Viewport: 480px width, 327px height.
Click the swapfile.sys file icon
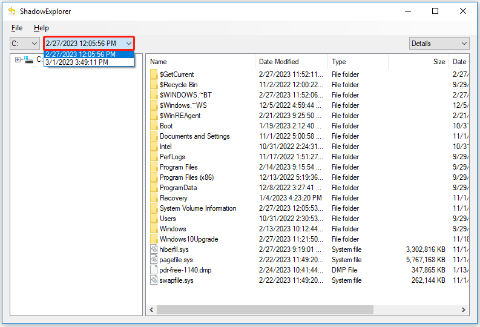point(154,280)
